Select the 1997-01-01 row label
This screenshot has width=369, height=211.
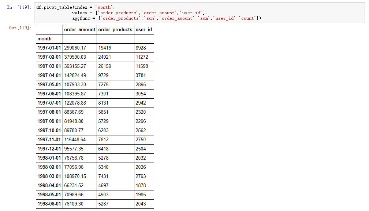click(49, 48)
